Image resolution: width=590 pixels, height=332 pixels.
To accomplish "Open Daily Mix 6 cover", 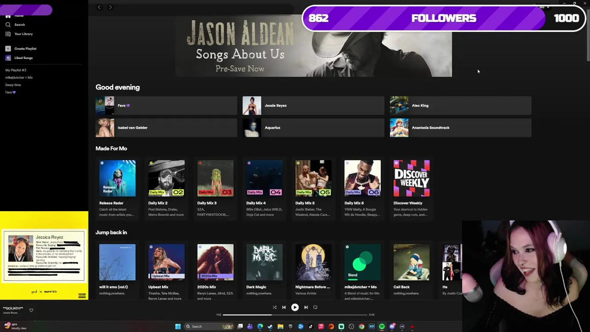I will click(362, 178).
